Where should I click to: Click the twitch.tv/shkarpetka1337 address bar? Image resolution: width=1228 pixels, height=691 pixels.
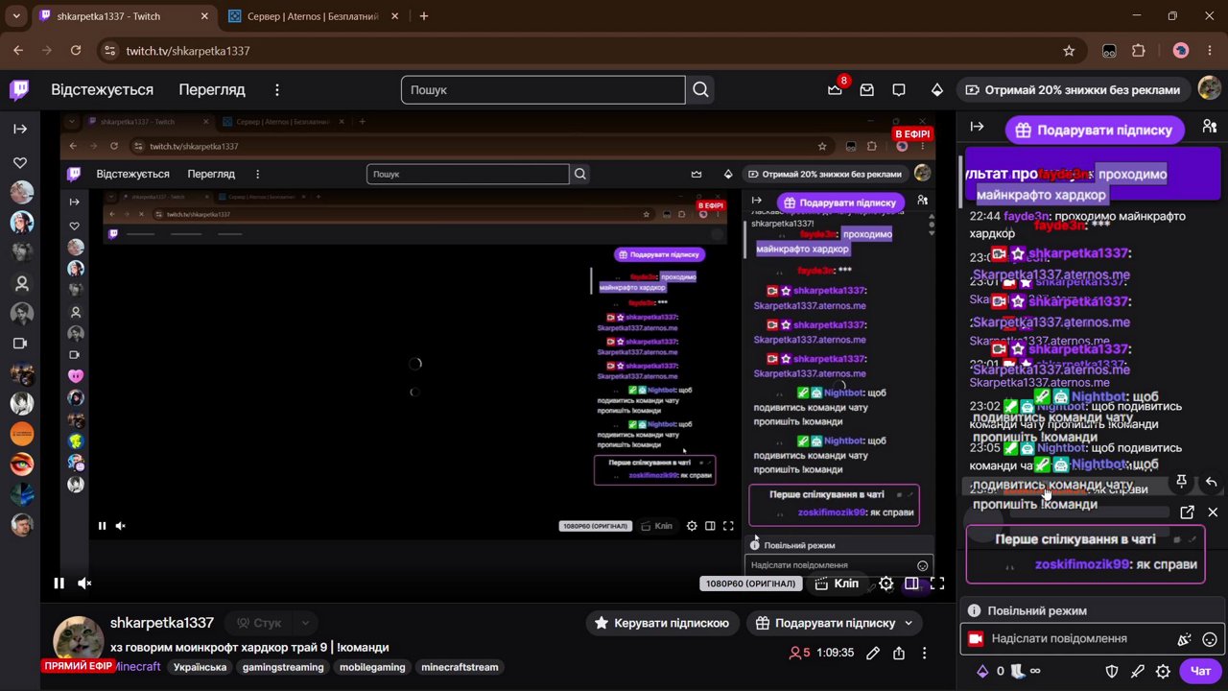coord(587,51)
